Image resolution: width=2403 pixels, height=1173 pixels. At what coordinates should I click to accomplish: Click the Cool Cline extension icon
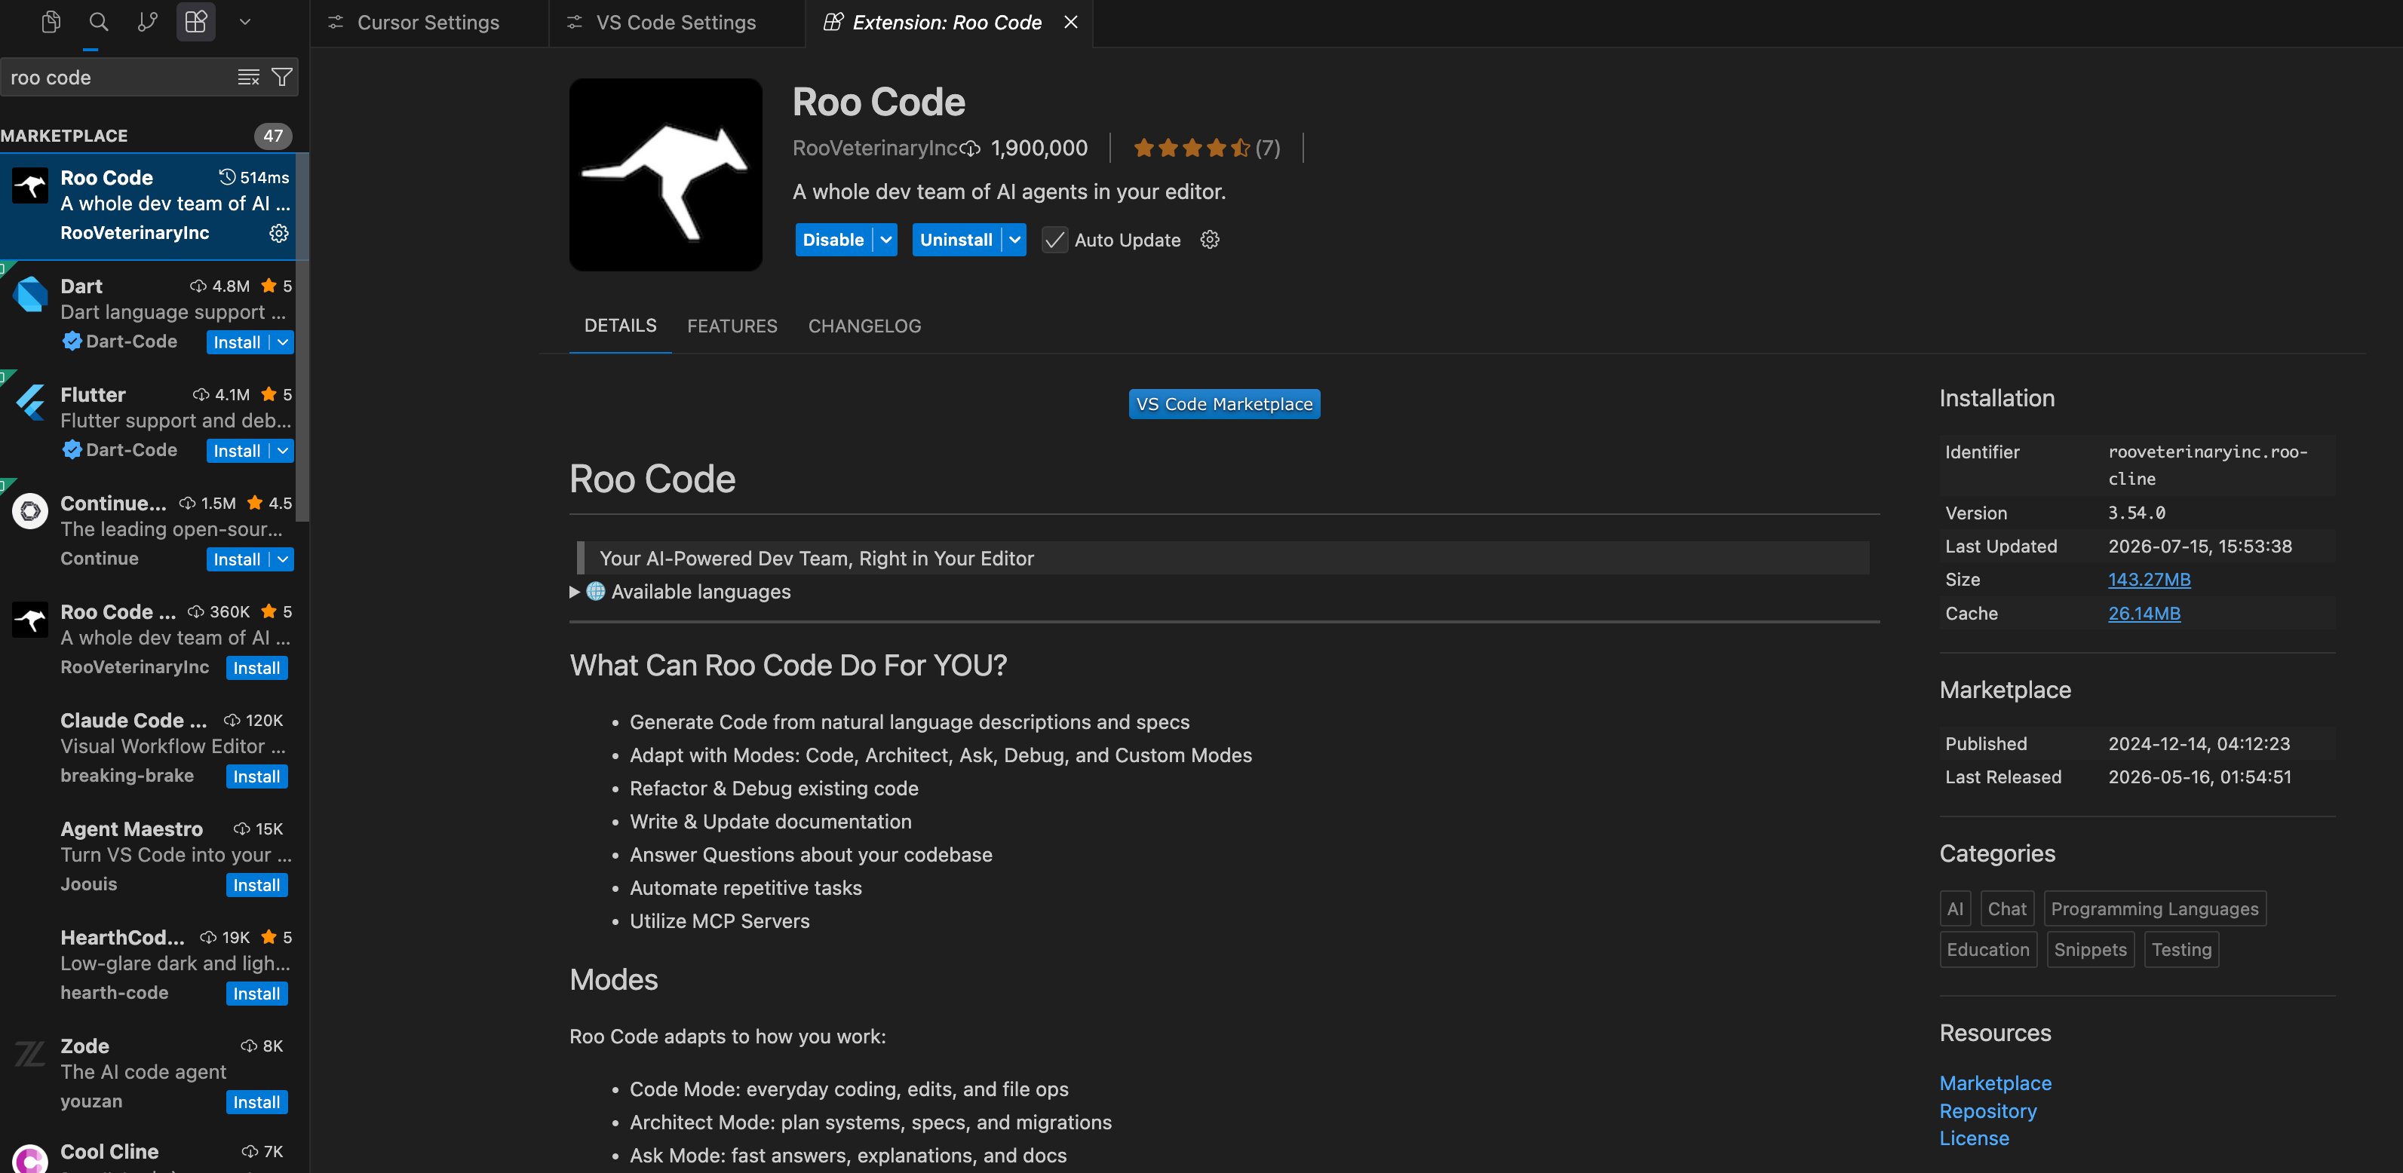point(30,1159)
